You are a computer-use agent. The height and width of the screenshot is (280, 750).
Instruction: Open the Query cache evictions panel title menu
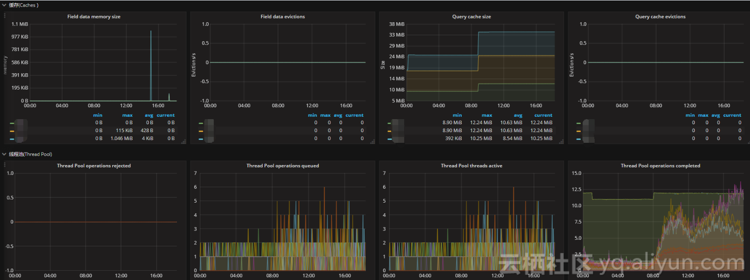pyautogui.click(x=660, y=17)
